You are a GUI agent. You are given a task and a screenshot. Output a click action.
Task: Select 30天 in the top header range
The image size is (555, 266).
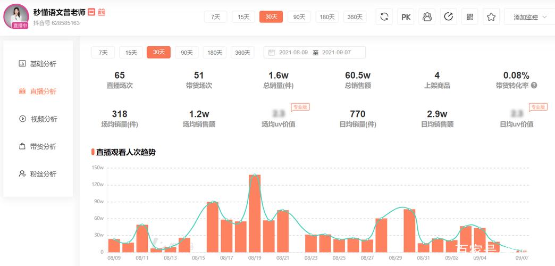[x=271, y=16]
